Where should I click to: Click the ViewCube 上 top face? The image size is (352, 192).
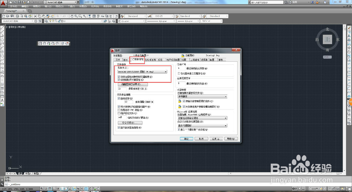(327, 39)
